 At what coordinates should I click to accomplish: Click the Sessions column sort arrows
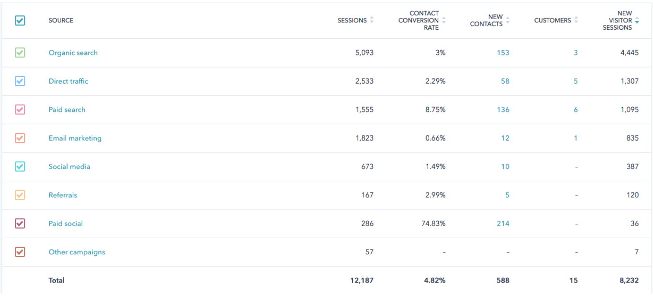tap(372, 21)
